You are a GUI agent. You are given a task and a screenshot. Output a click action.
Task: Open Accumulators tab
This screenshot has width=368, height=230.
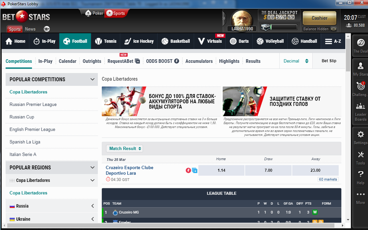coord(199,61)
